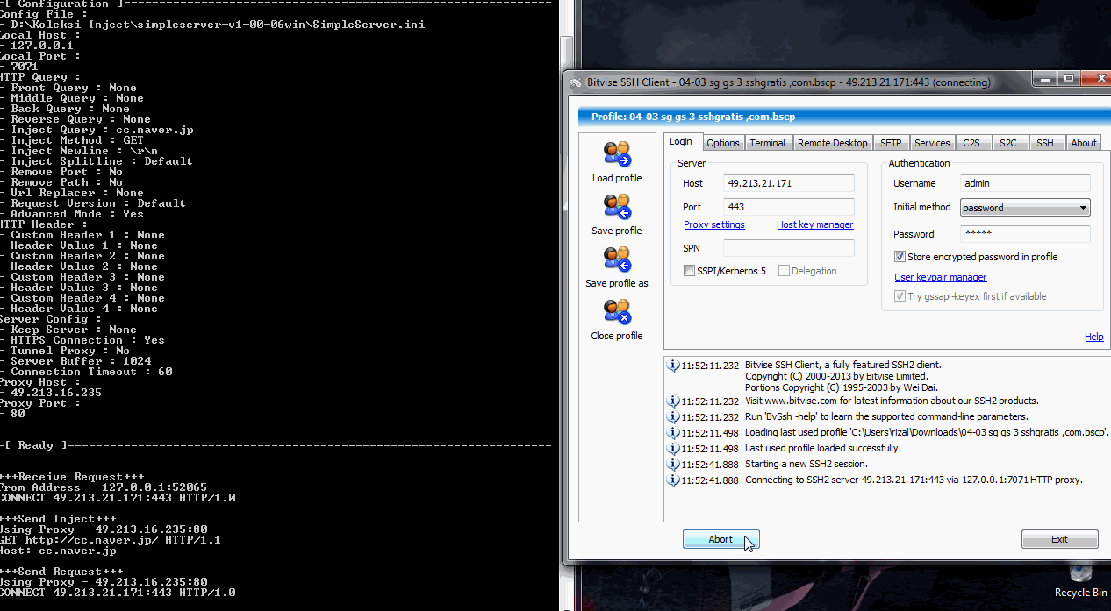Click the Host input field

[x=789, y=183]
